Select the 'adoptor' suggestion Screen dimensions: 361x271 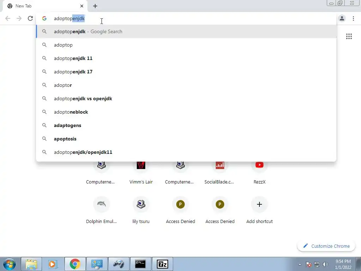pos(186,85)
